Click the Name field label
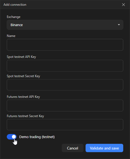Screen dimensions: 130x159 (11, 36)
